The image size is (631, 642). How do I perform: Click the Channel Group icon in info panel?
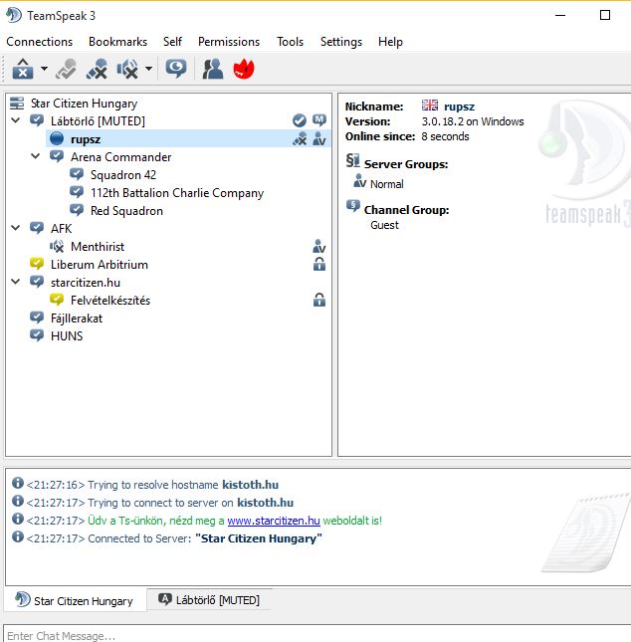click(x=353, y=206)
